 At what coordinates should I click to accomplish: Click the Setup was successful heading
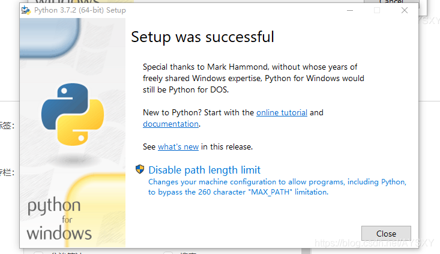tap(202, 37)
